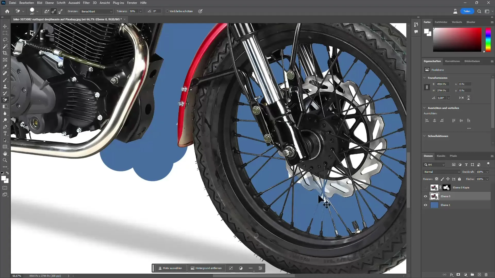Align left edges in Ausrichten
495x278 pixels.
click(427, 120)
